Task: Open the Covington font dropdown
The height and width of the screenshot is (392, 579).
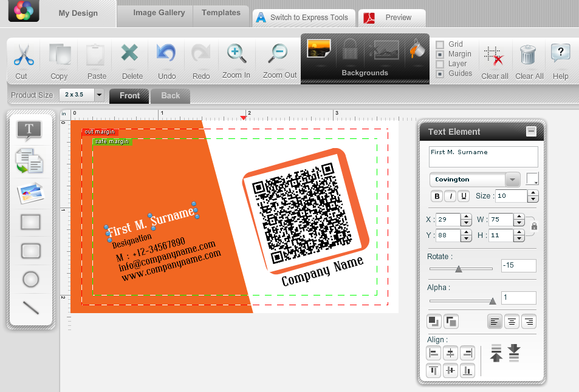Action: [513, 180]
